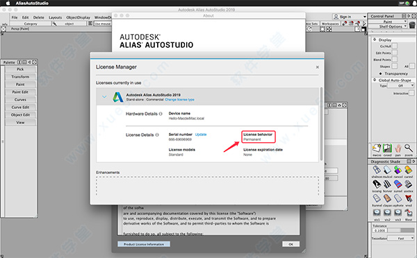This screenshot has width=417, height=258.
Task: Click the Change license type link
Action: [179, 100]
